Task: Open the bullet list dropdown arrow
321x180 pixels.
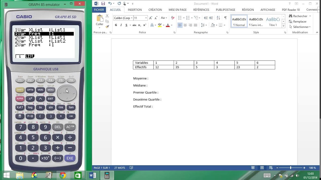Action: [184, 18]
